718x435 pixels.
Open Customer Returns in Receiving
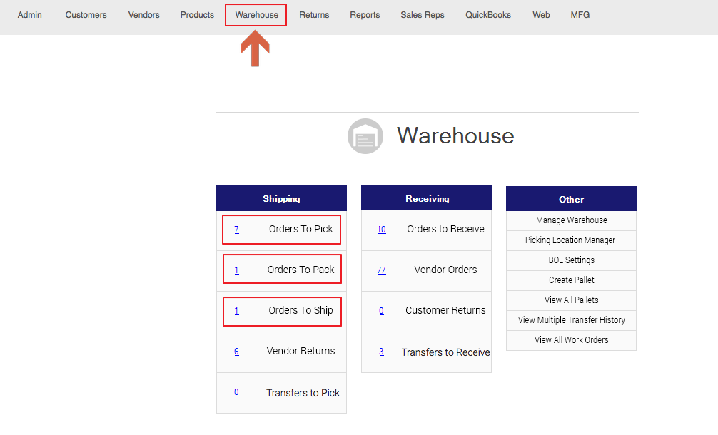(445, 310)
